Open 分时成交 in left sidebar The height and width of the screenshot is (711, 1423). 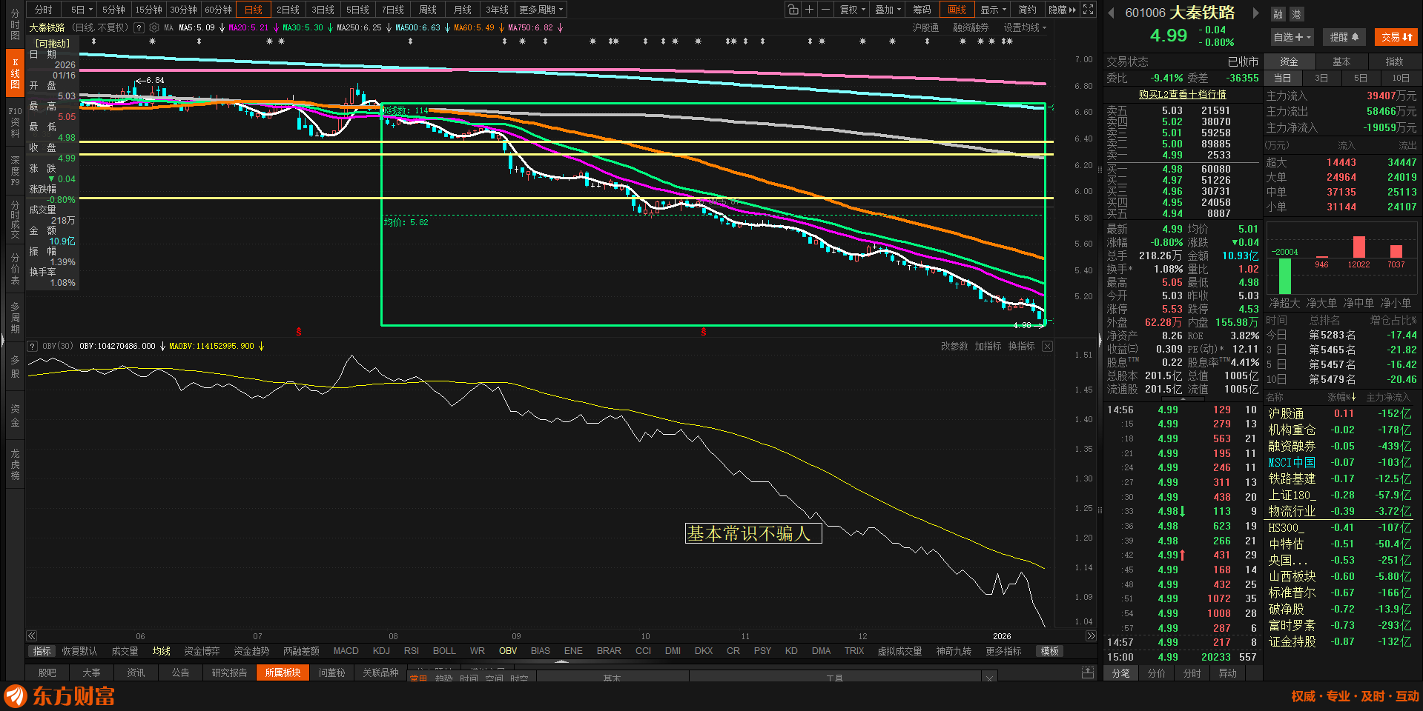pyautogui.click(x=15, y=219)
